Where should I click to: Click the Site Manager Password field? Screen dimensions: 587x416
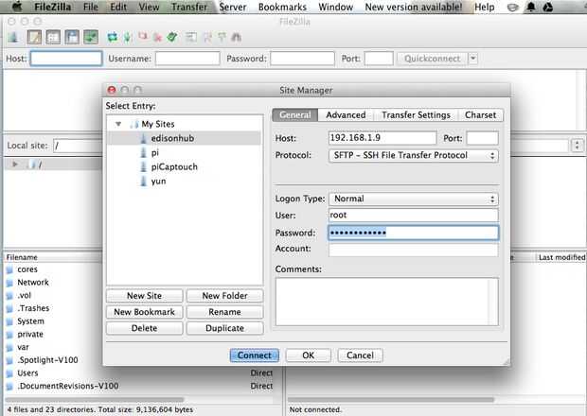click(x=414, y=233)
